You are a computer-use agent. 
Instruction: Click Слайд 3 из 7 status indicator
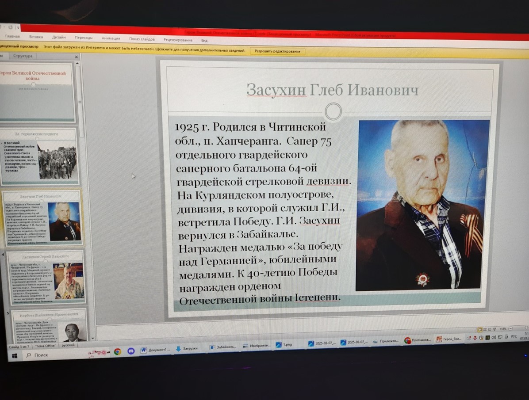(19, 347)
